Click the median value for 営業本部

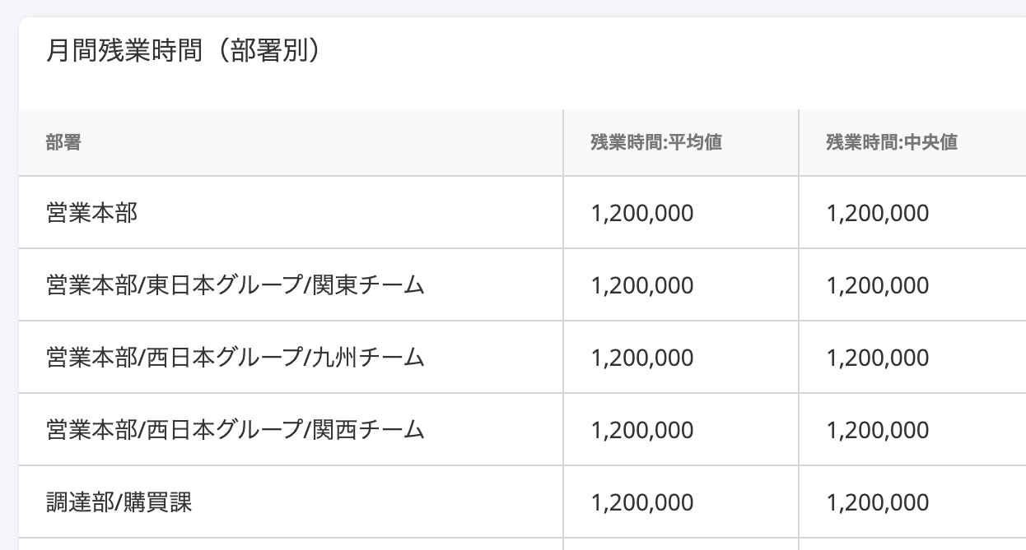tap(878, 214)
